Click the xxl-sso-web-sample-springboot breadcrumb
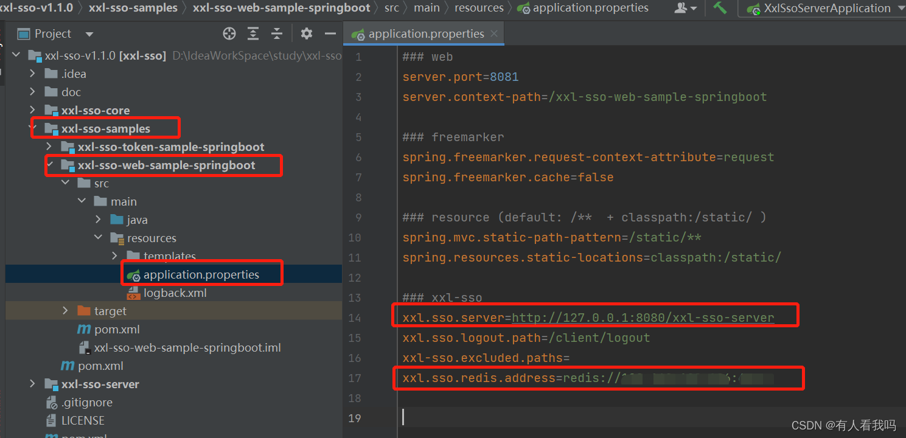This screenshot has height=438, width=906. [x=282, y=8]
